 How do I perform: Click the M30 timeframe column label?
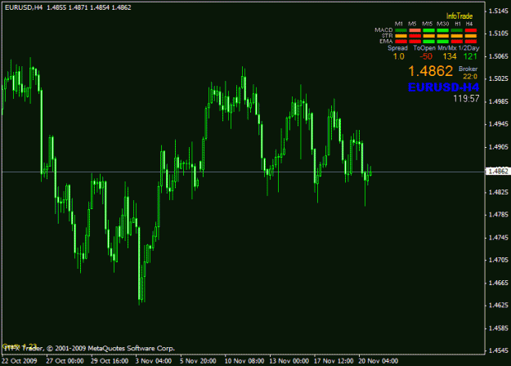click(442, 24)
